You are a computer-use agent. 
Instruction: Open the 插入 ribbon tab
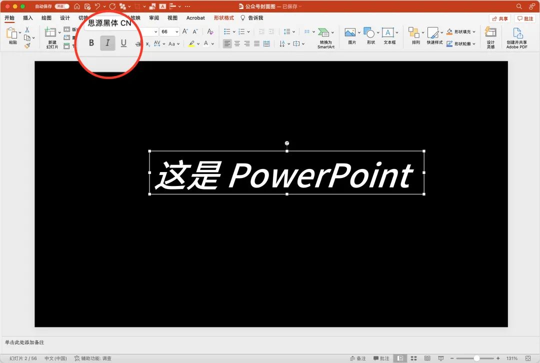pos(28,18)
